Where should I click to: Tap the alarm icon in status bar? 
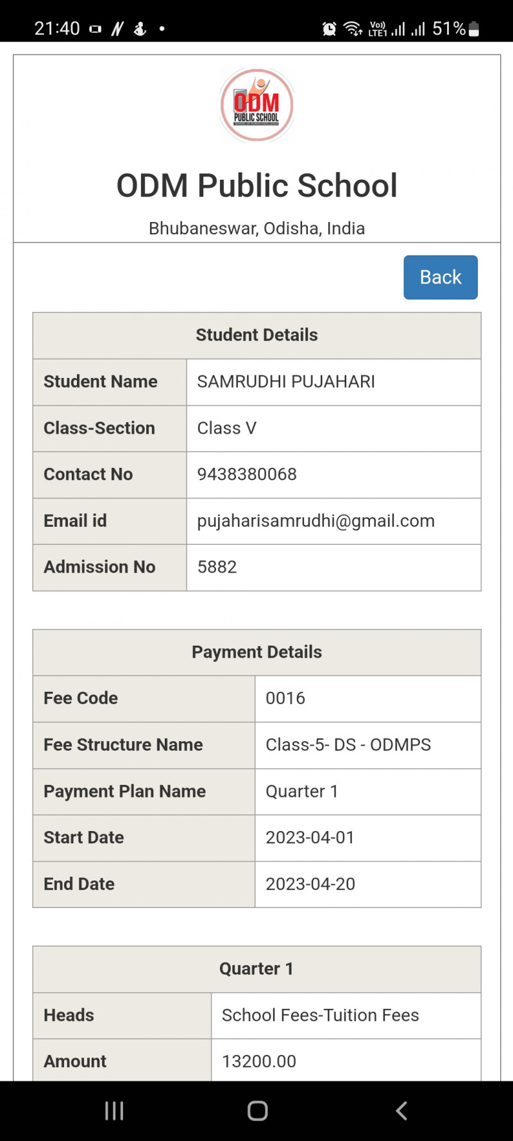point(329,29)
